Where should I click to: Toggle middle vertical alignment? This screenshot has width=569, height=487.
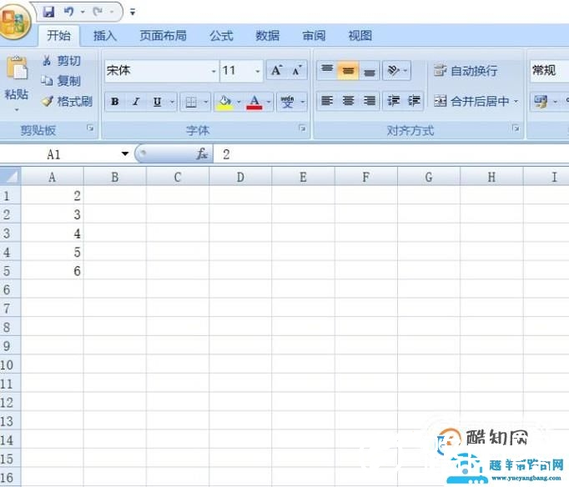[x=348, y=70]
